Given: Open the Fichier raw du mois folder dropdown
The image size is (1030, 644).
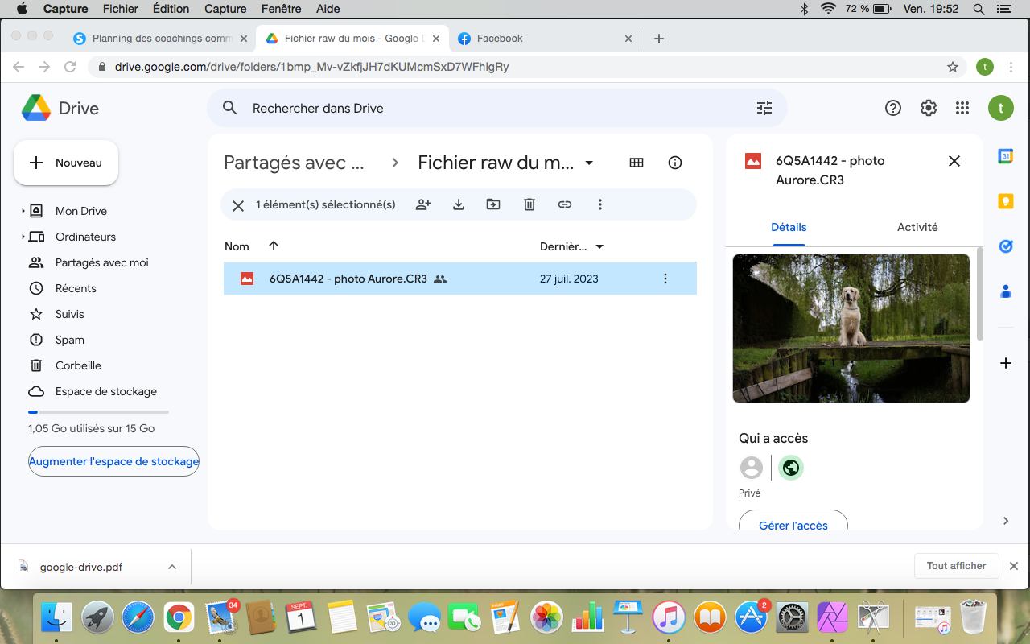Looking at the screenshot, I should 588,163.
